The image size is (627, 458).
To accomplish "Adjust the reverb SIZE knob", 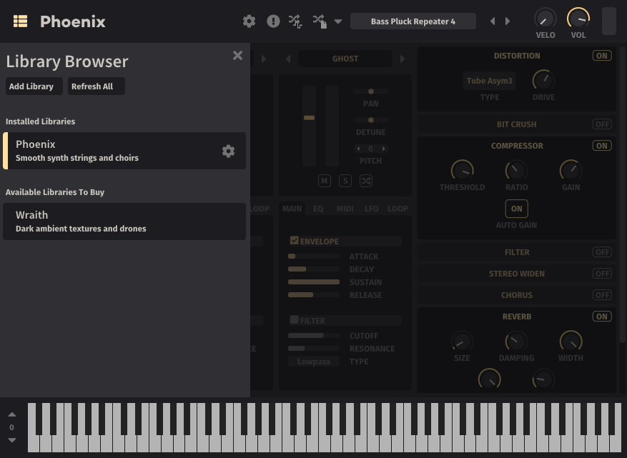I will 463,342.
